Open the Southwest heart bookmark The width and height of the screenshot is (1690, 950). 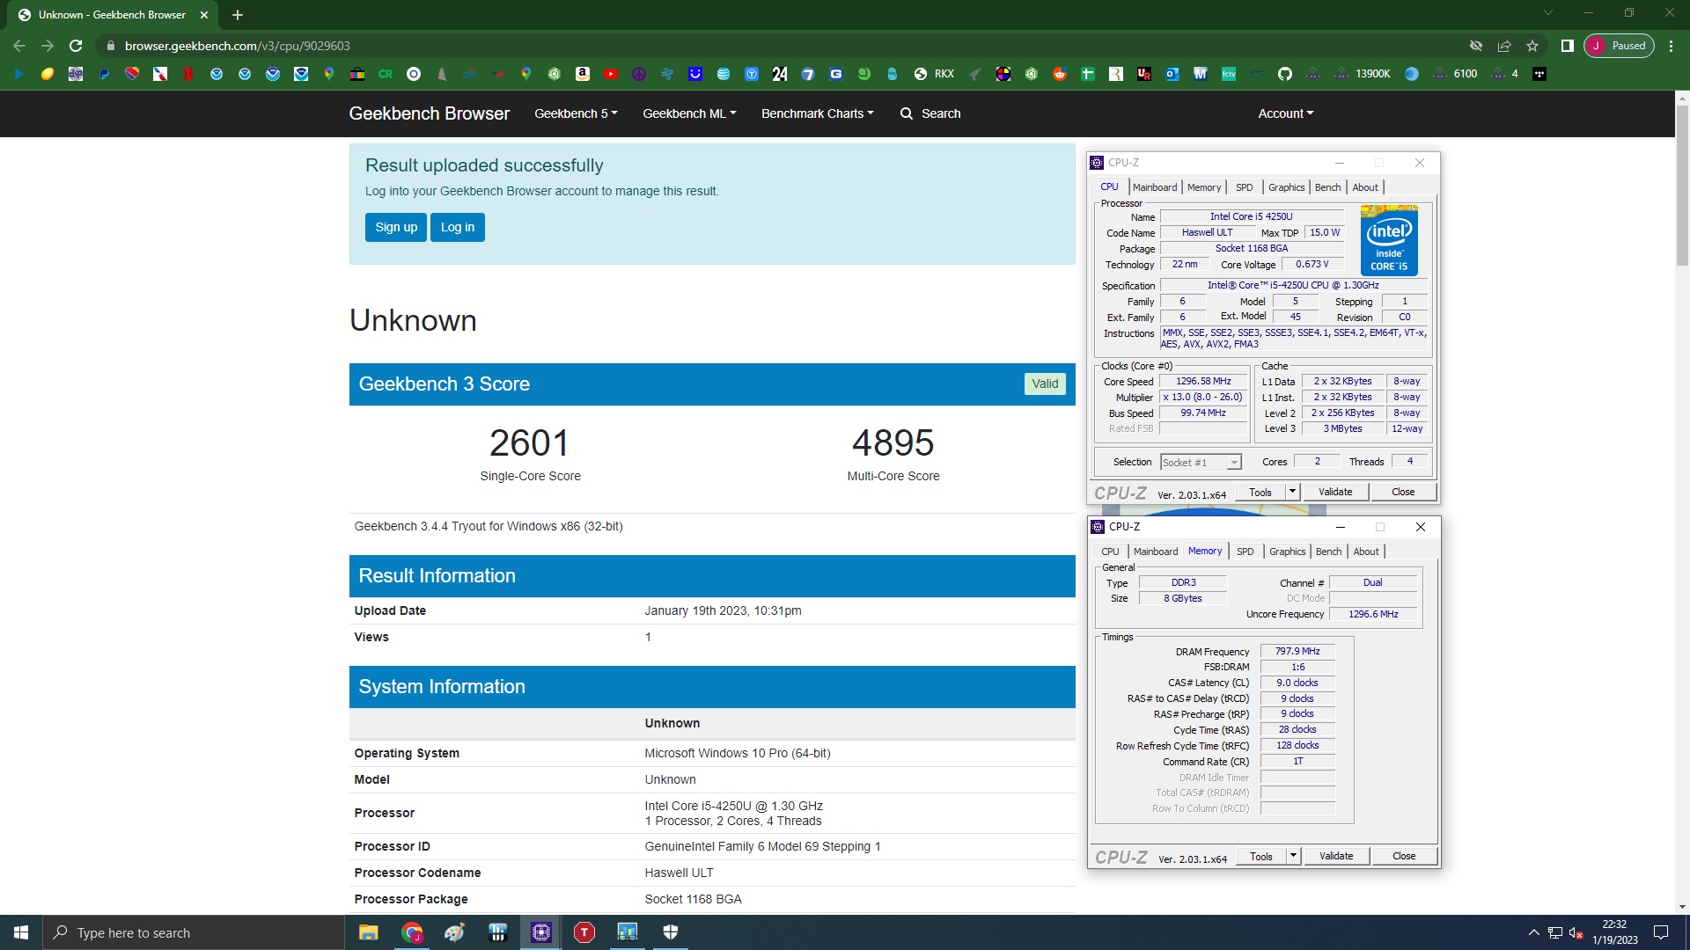(x=132, y=74)
